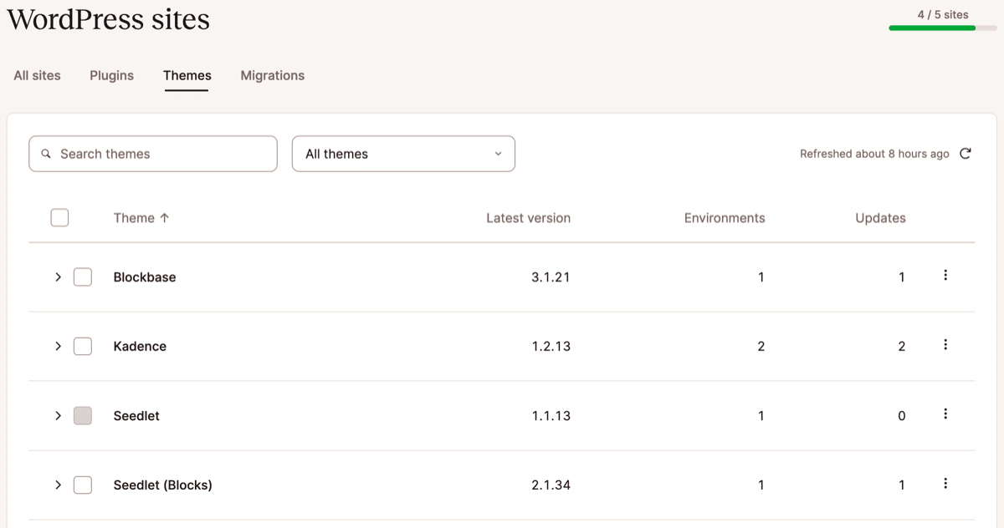
Task: Switch to the Migrations tab
Action: click(x=272, y=75)
